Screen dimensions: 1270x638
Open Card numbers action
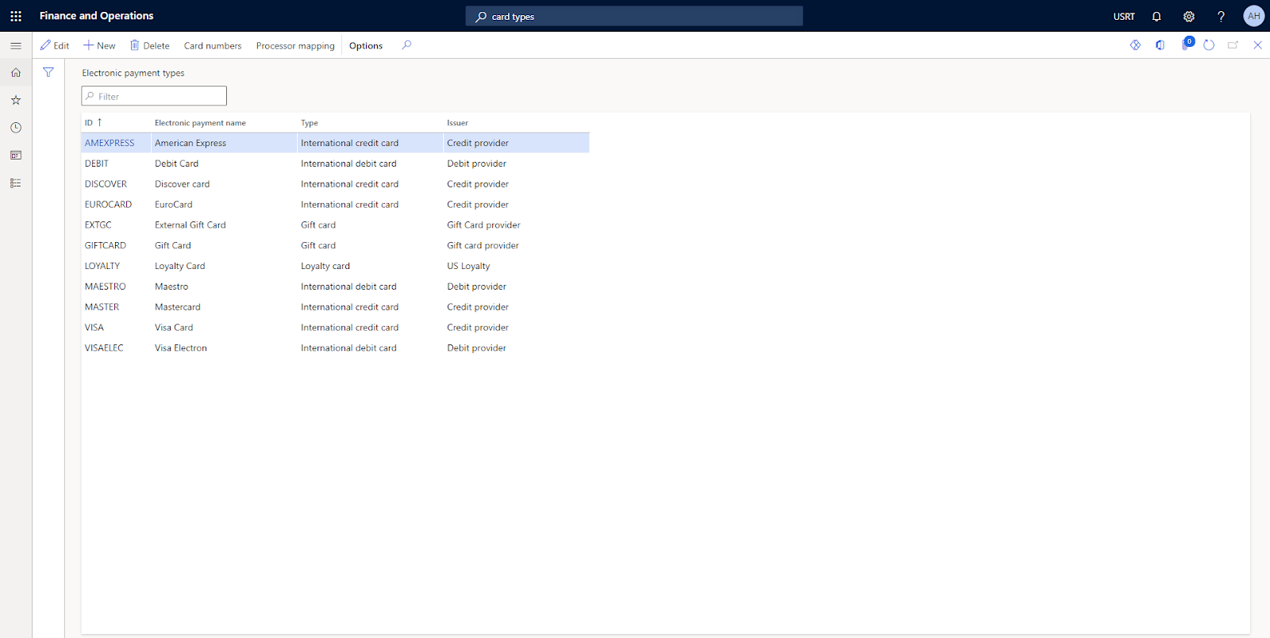click(x=213, y=45)
